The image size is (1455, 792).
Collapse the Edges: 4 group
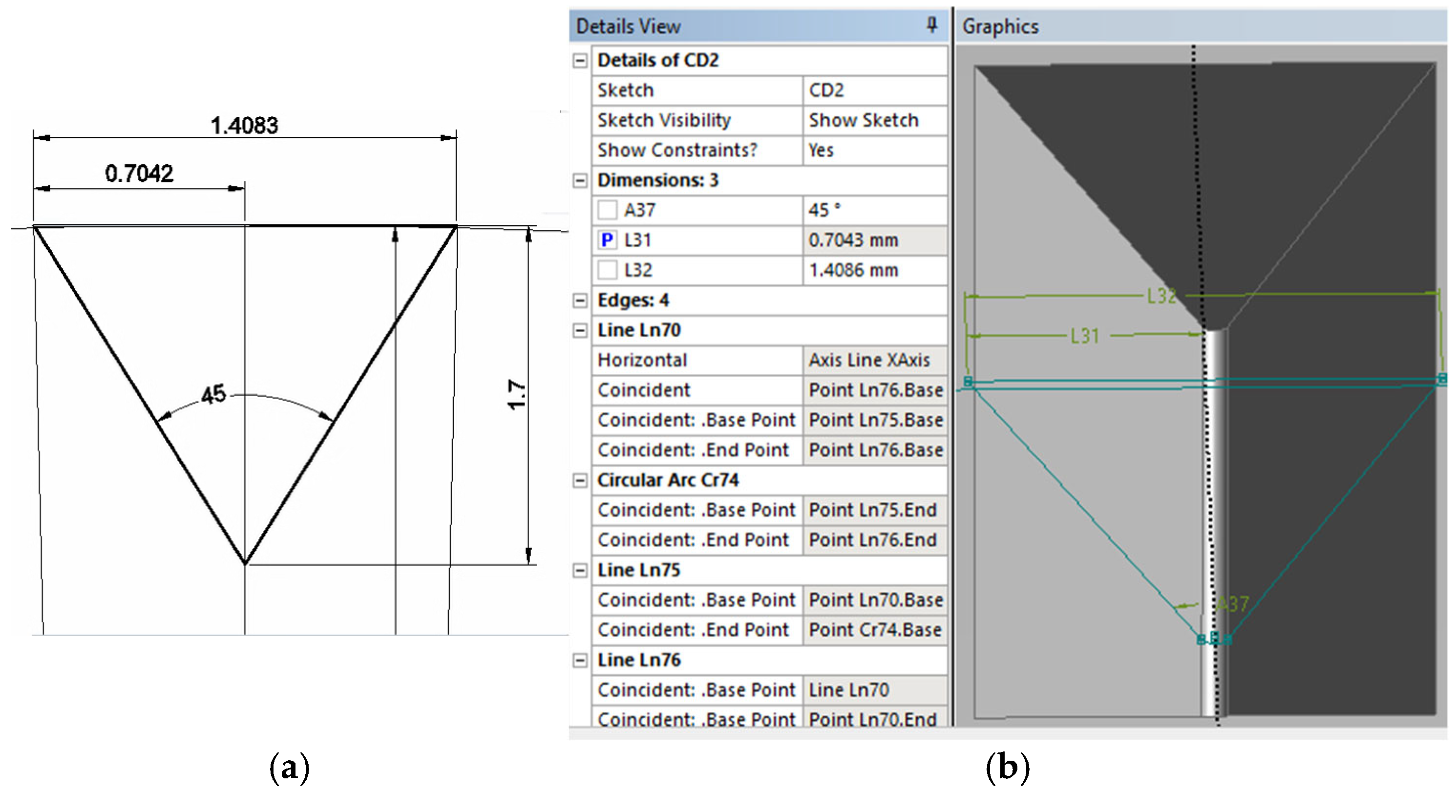click(x=580, y=300)
